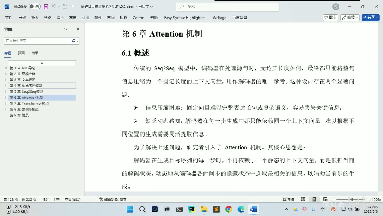Viewport: 383px width, 216px height.
Task: Open Windows Start menu
Action: pyautogui.click(x=130, y=209)
